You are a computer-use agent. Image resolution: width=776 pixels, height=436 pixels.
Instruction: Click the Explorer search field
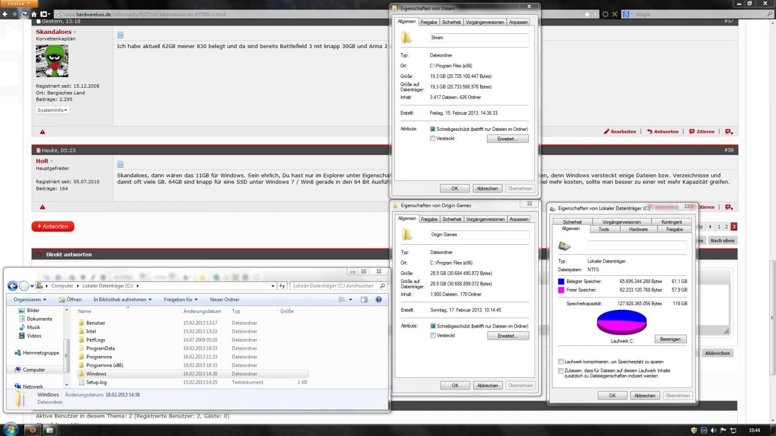point(338,286)
